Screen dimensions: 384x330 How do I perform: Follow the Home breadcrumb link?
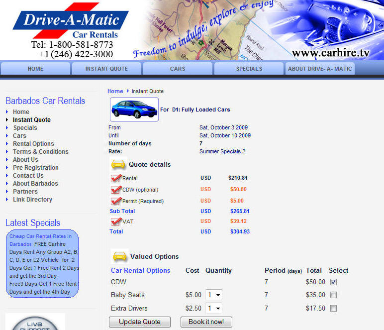[x=115, y=91]
